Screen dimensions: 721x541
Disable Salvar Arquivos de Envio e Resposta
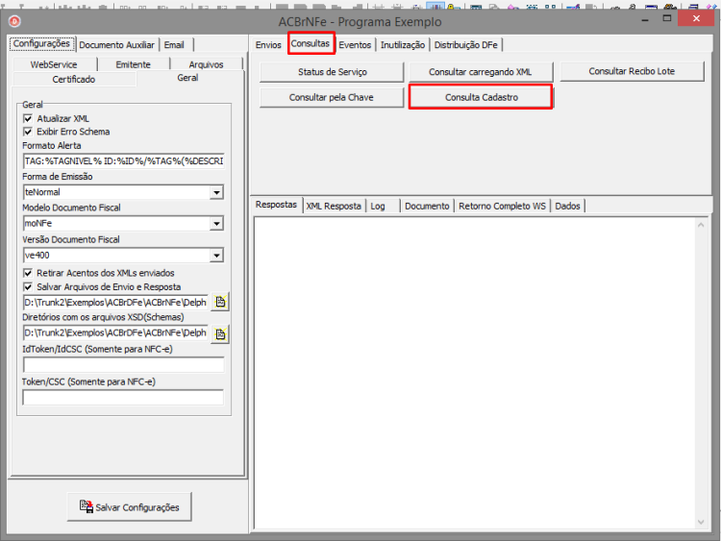(28, 286)
